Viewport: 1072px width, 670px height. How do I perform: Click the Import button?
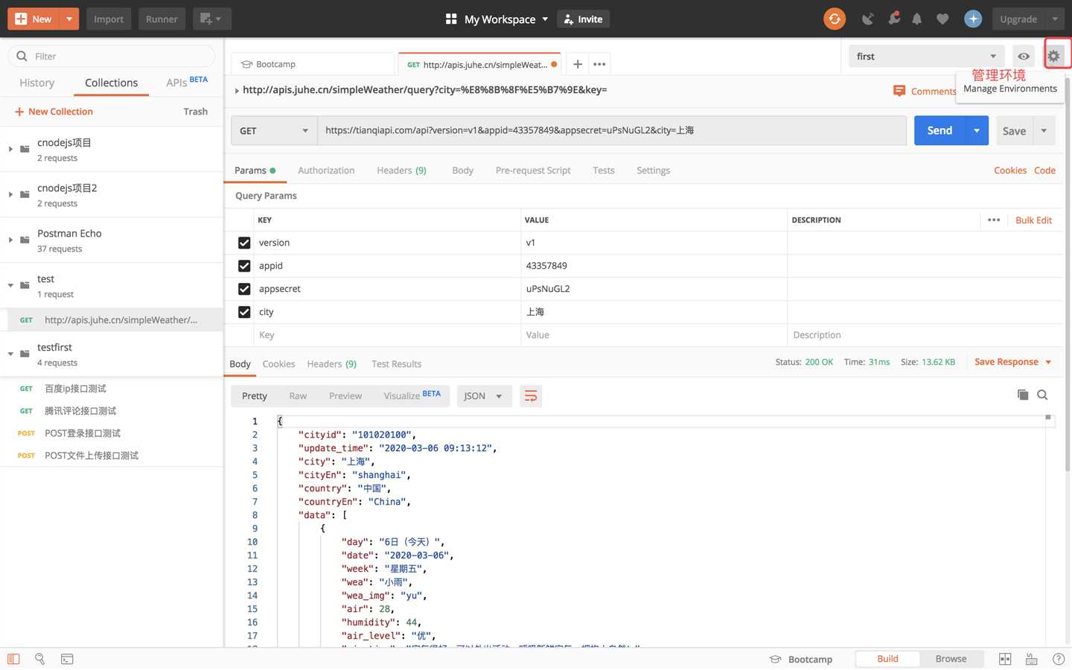click(x=109, y=19)
